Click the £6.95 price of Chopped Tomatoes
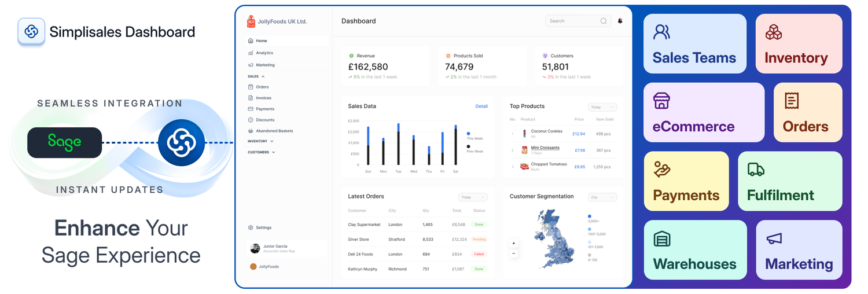 579,167
